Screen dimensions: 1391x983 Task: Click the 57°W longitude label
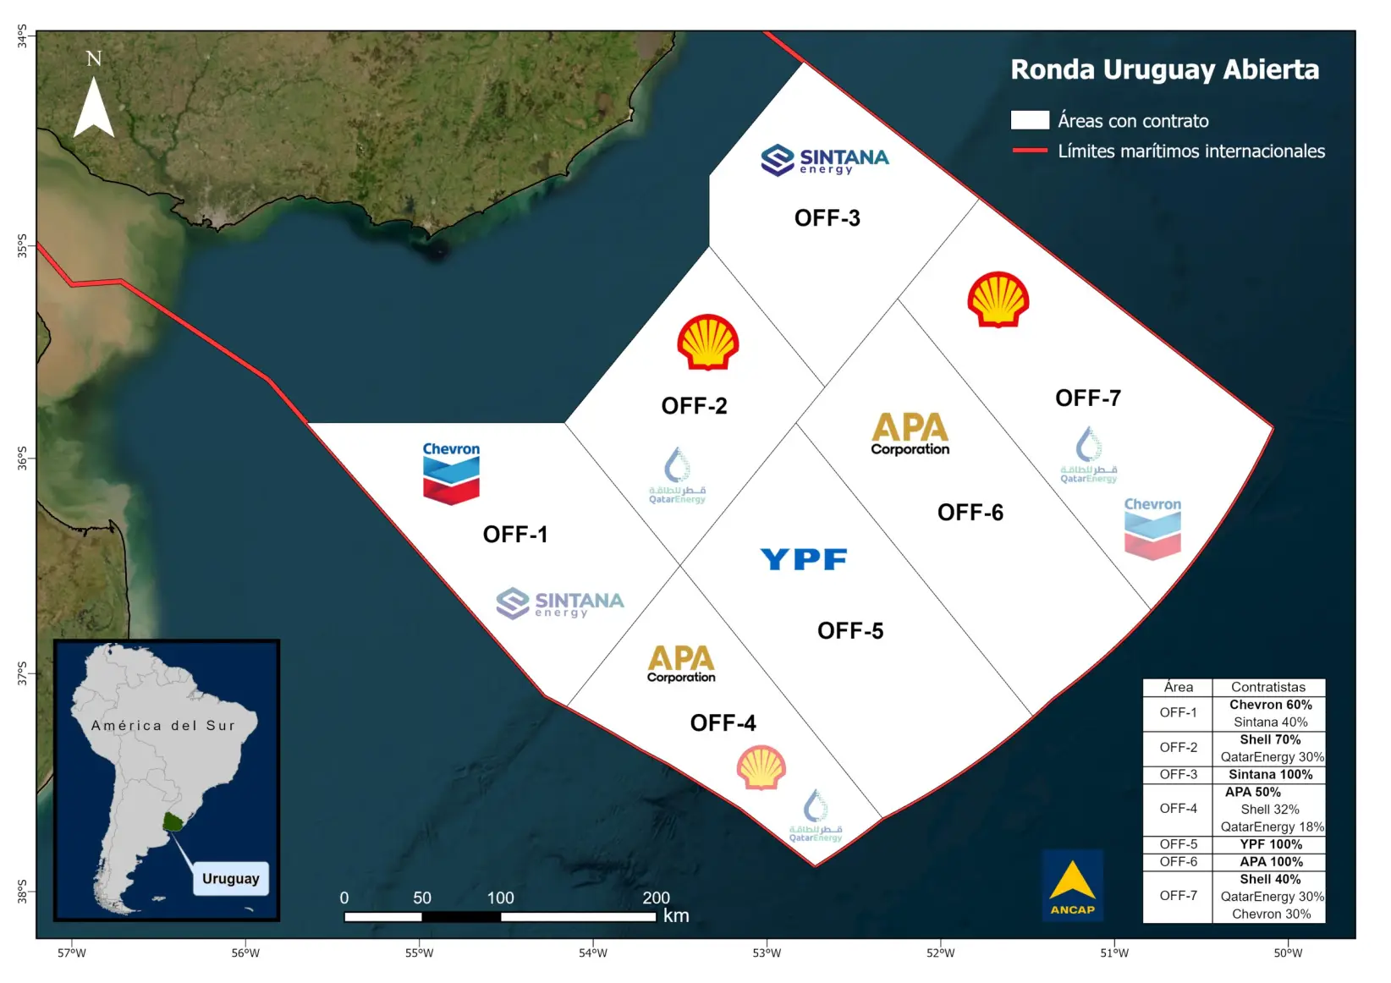(x=71, y=953)
